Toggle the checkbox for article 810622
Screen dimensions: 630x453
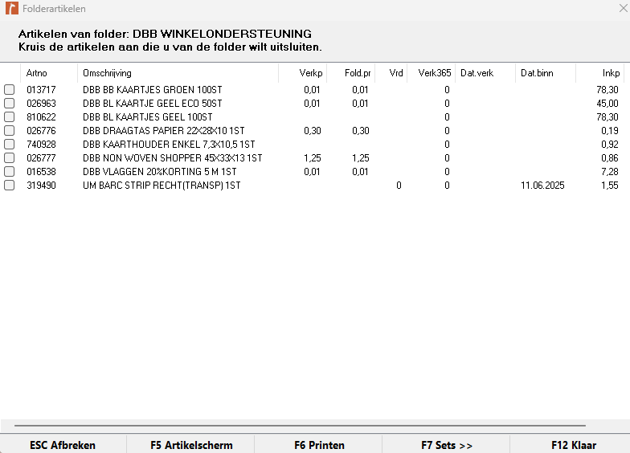(x=10, y=117)
